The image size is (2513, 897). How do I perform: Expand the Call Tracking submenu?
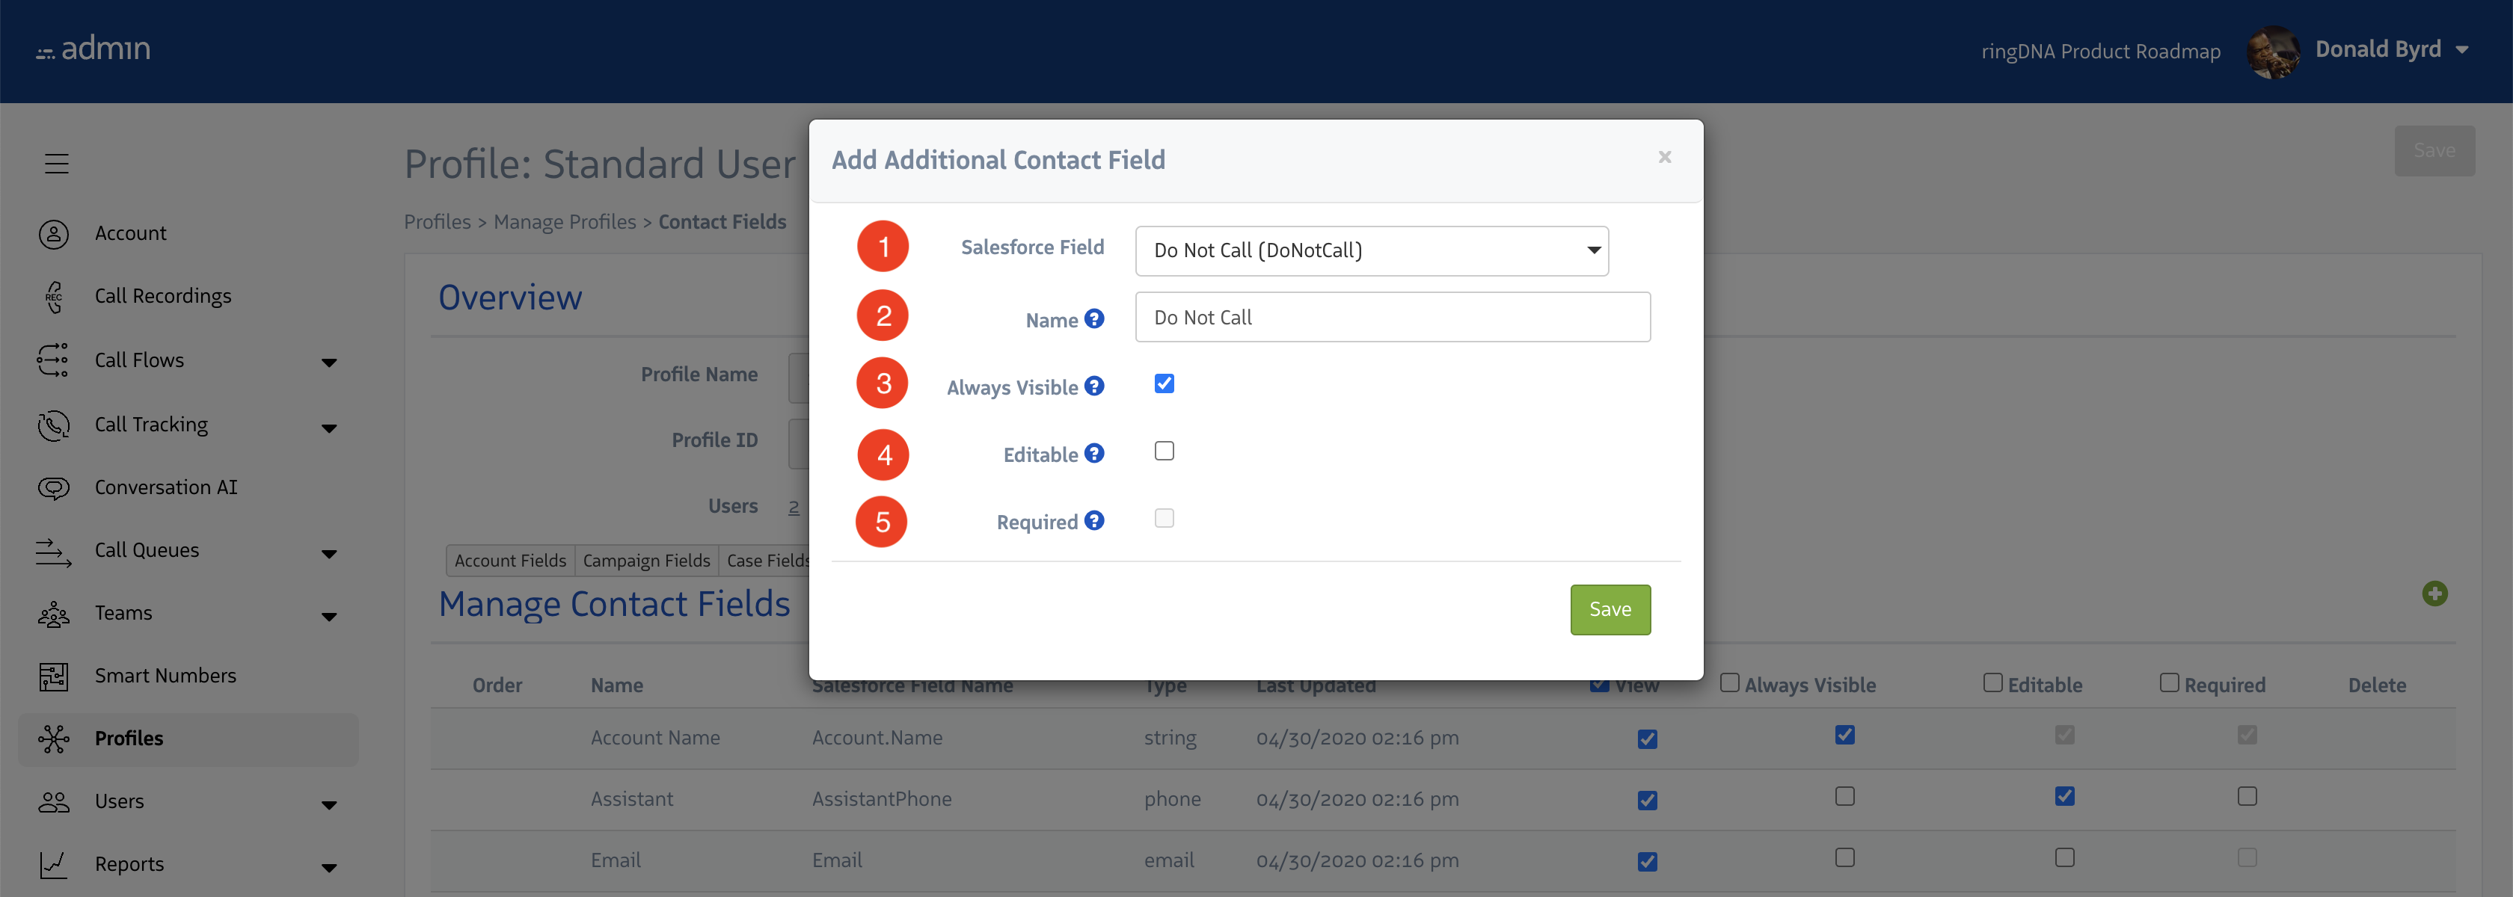click(x=330, y=427)
